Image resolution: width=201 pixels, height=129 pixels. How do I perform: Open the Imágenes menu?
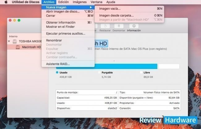(79, 2)
